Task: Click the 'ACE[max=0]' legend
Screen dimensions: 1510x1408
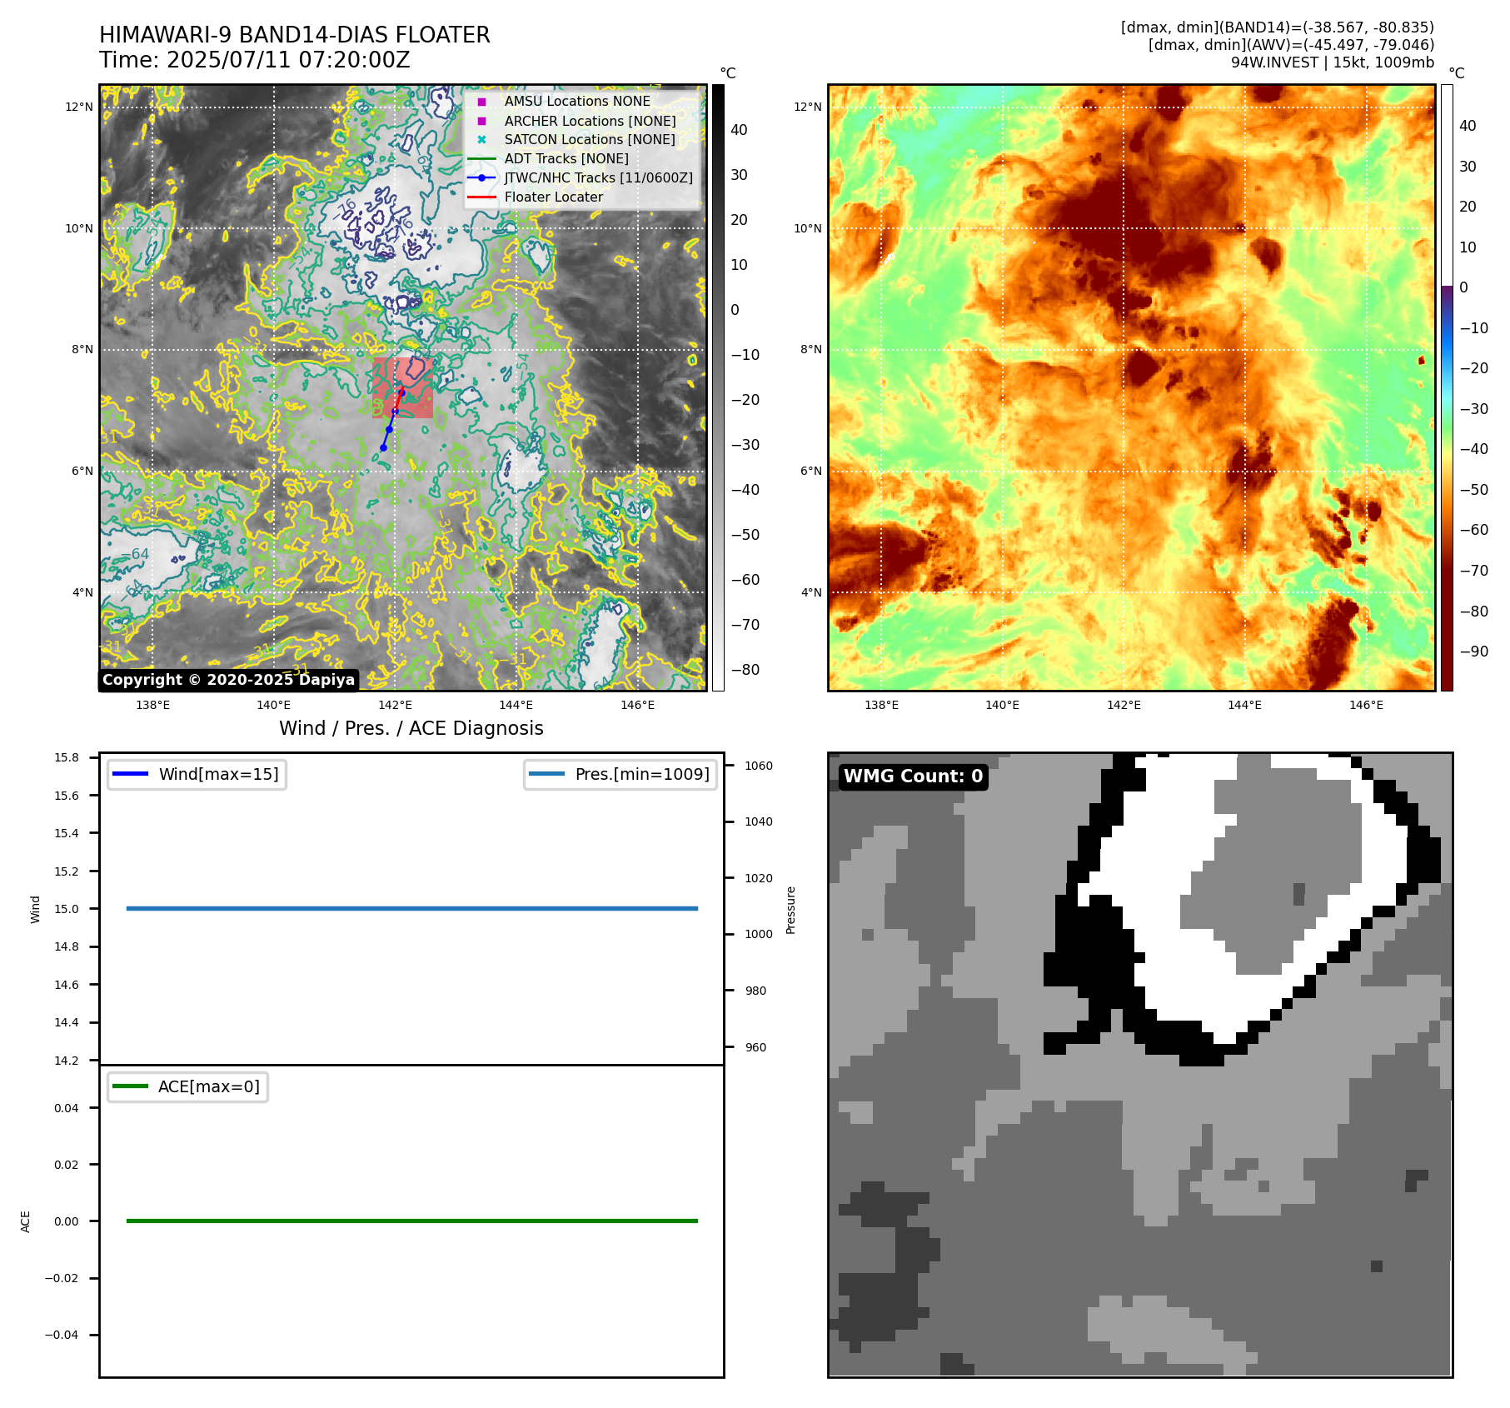Action: [187, 1086]
